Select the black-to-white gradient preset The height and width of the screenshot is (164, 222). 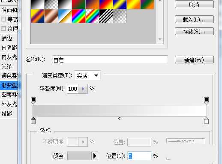point(37,4)
